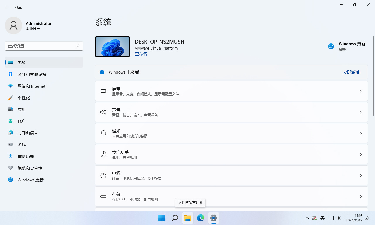Launch Microsoft Edge from taskbar

pyautogui.click(x=201, y=218)
